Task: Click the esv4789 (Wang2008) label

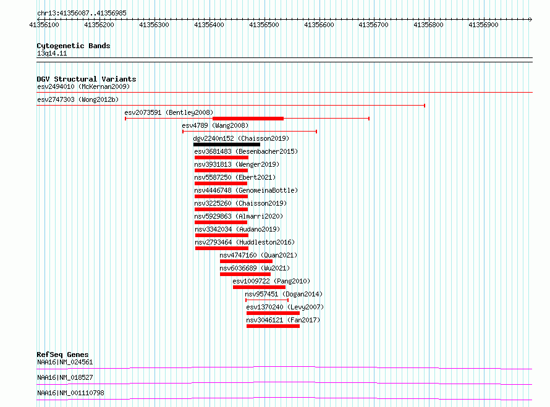Action: (x=215, y=125)
